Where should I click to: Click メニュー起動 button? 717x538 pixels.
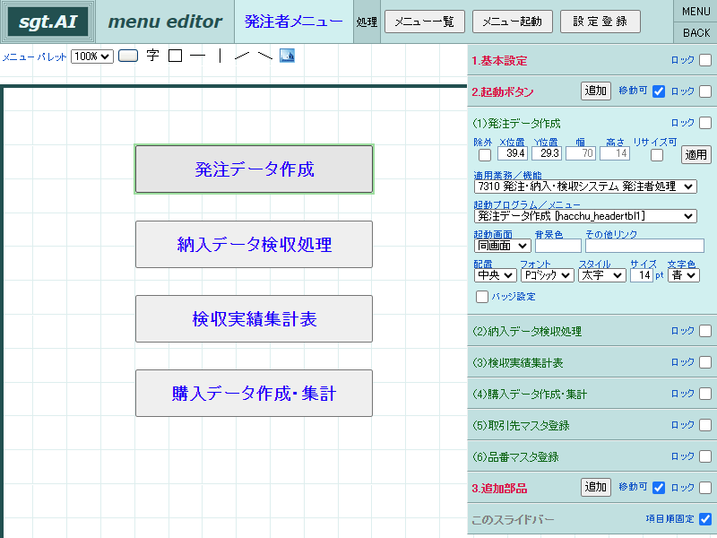(512, 22)
